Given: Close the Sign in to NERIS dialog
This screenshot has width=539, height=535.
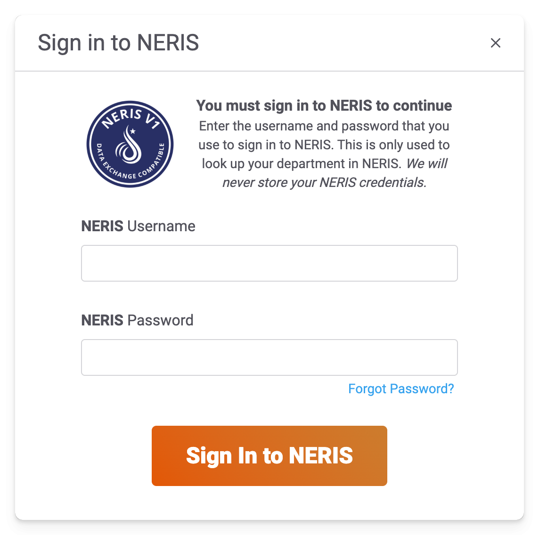Looking at the screenshot, I should coord(495,43).
